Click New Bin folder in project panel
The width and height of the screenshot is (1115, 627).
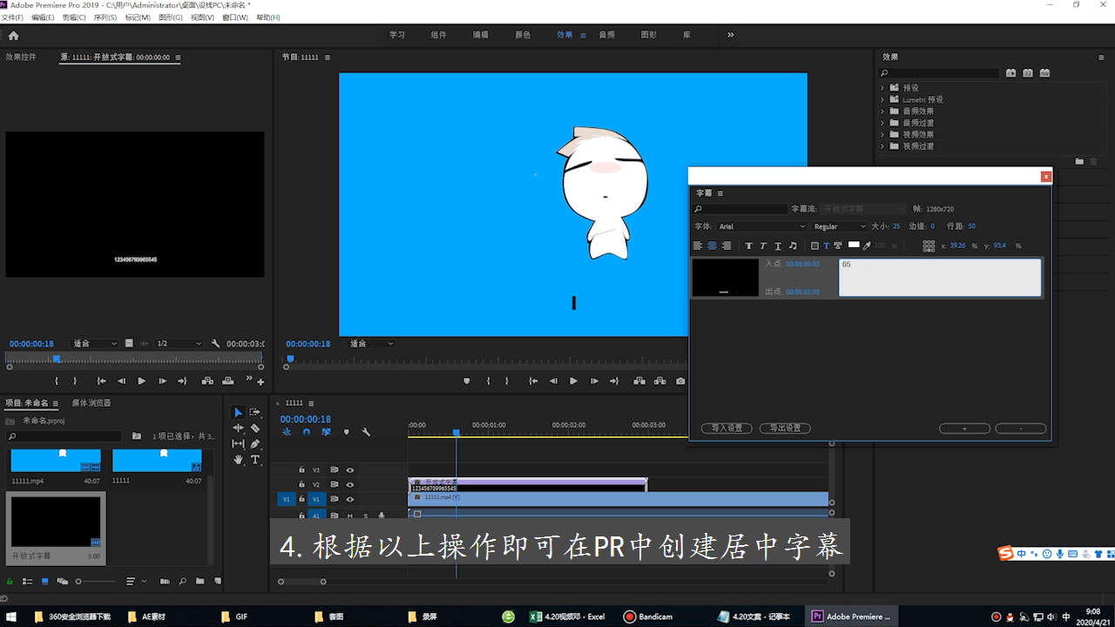click(199, 581)
